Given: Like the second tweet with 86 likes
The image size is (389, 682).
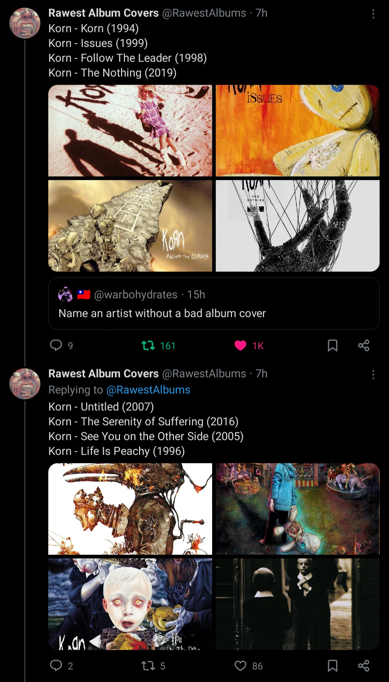Looking at the screenshot, I should 240,666.
